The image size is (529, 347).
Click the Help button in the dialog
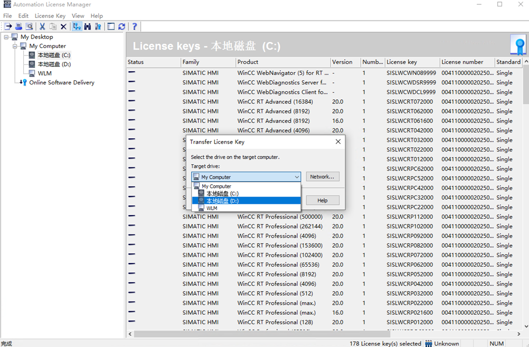322,201
